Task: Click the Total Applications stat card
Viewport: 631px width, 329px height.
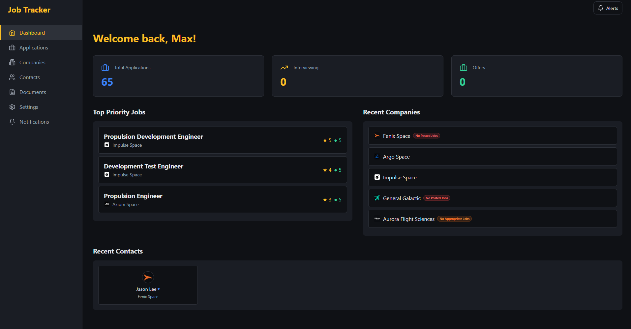Action: click(x=178, y=76)
